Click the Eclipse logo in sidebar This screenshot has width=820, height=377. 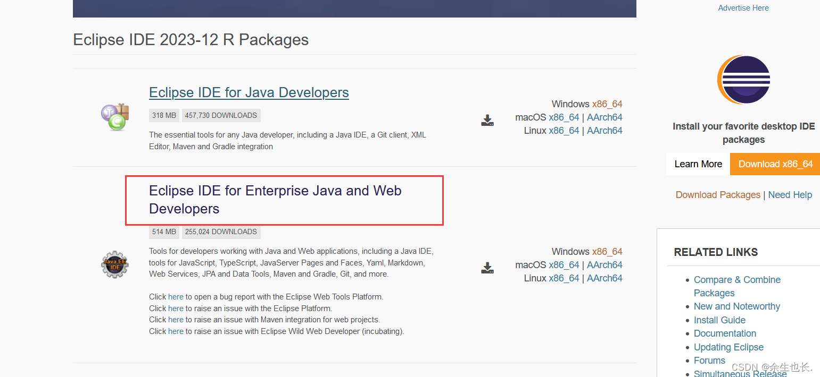[743, 80]
